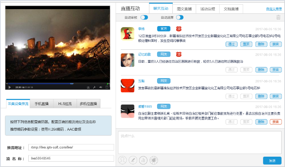Click the user avatar icon below message box

[123, 160]
